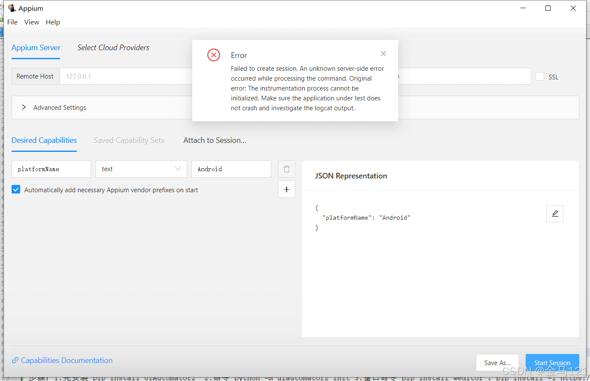
Task: Dismiss the Error dialog with its X icon
Action: coord(383,53)
